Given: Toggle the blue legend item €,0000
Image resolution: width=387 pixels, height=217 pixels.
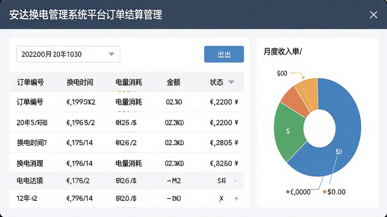Looking at the screenshot, I should (298, 192).
